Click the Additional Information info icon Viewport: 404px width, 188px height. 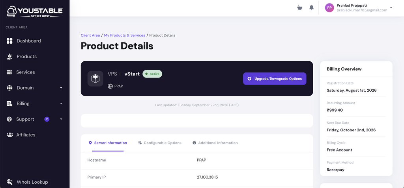tap(194, 143)
